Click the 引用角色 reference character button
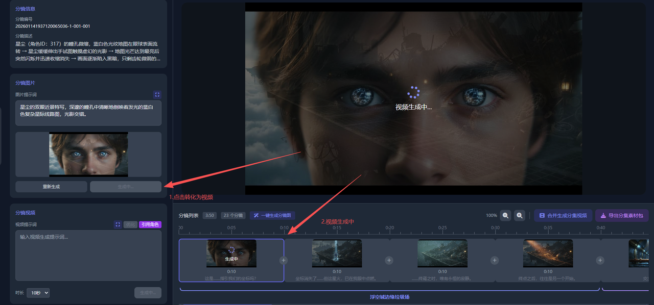The width and height of the screenshot is (654, 305). (x=150, y=224)
